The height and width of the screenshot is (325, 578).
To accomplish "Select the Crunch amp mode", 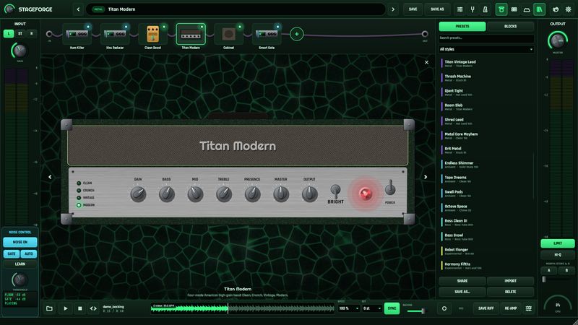I will [85, 191].
